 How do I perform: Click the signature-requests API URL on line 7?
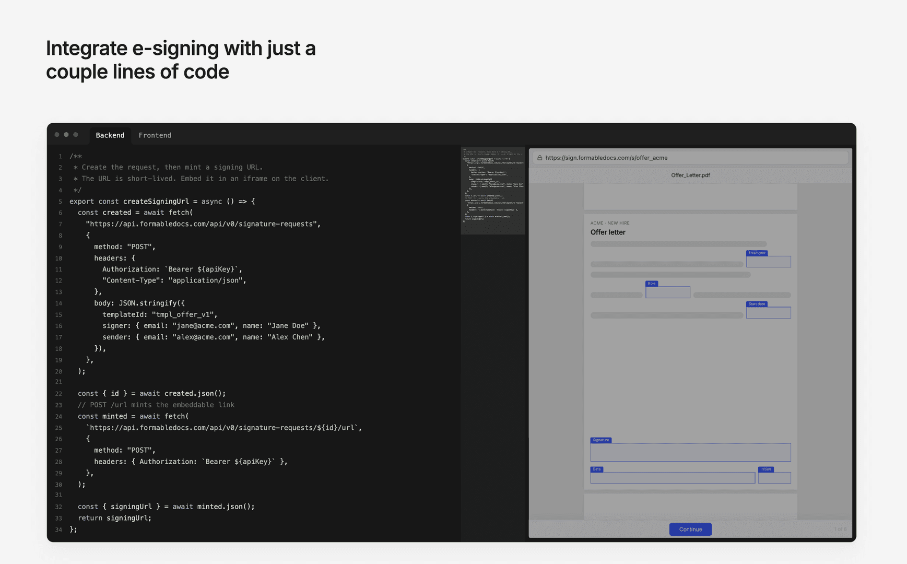pyautogui.click(x=203, y=224)
